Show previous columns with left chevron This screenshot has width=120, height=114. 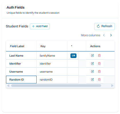tap(104, 35)
